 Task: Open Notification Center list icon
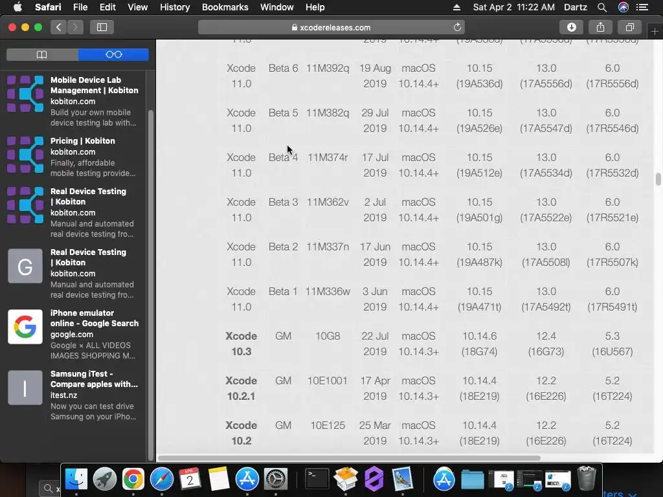[x=642, y=7]
